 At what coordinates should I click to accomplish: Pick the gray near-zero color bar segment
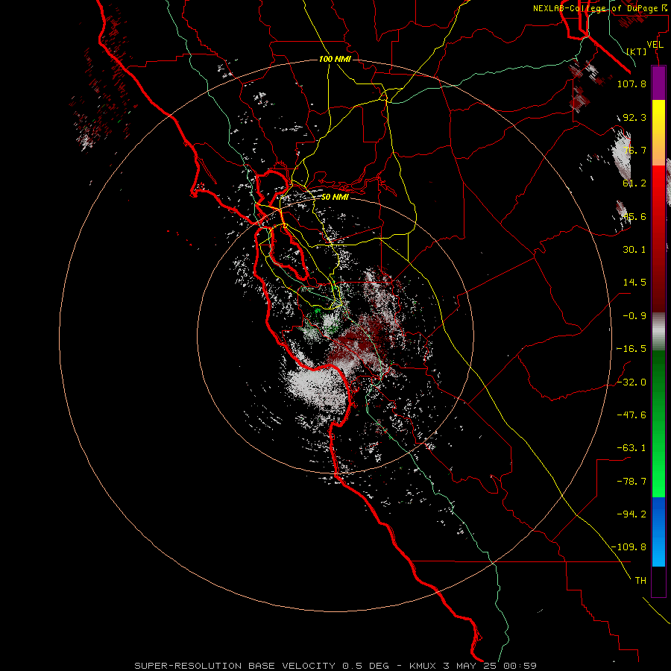(x=658, y=331)
